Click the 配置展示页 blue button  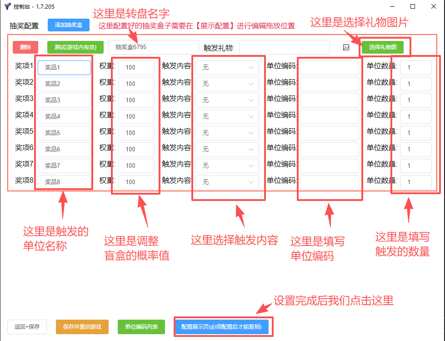(222, 326)
